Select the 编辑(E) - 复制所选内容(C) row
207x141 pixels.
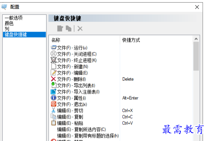pos(82,130)
